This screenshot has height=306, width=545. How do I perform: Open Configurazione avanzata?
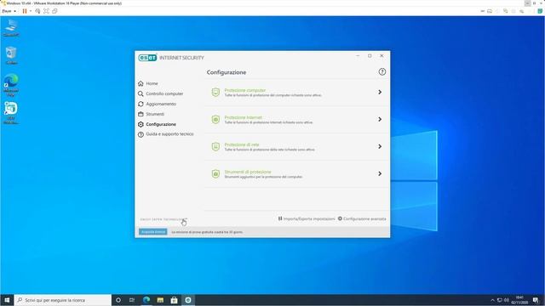(x=364, y=219)
